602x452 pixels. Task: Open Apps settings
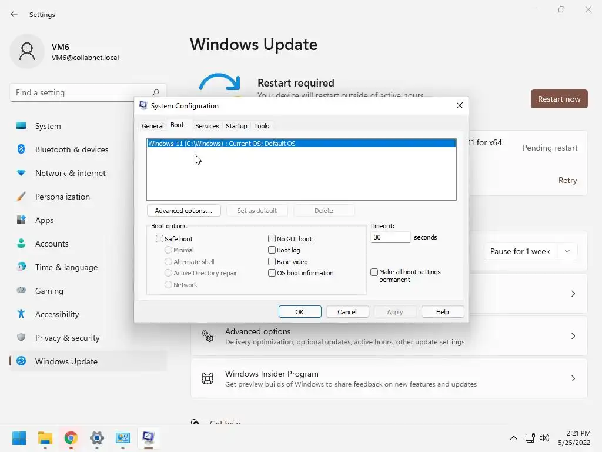point(88,220)
